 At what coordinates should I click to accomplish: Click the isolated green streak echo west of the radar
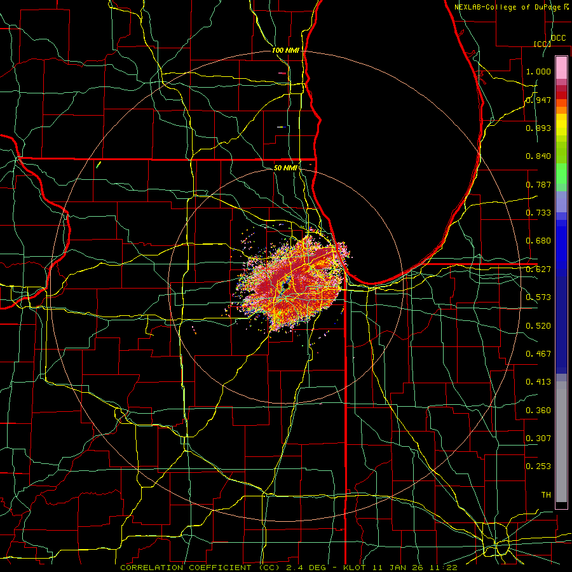98,165
